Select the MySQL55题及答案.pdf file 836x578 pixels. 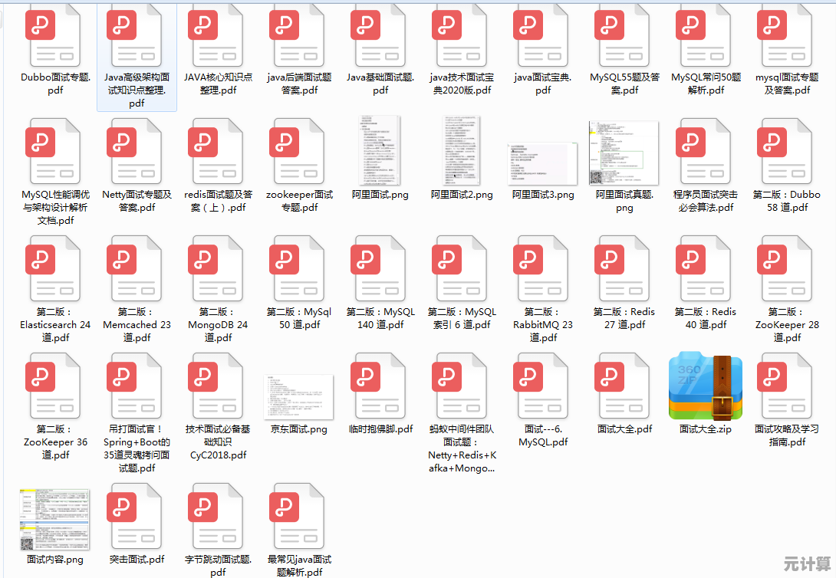point(624,35)
